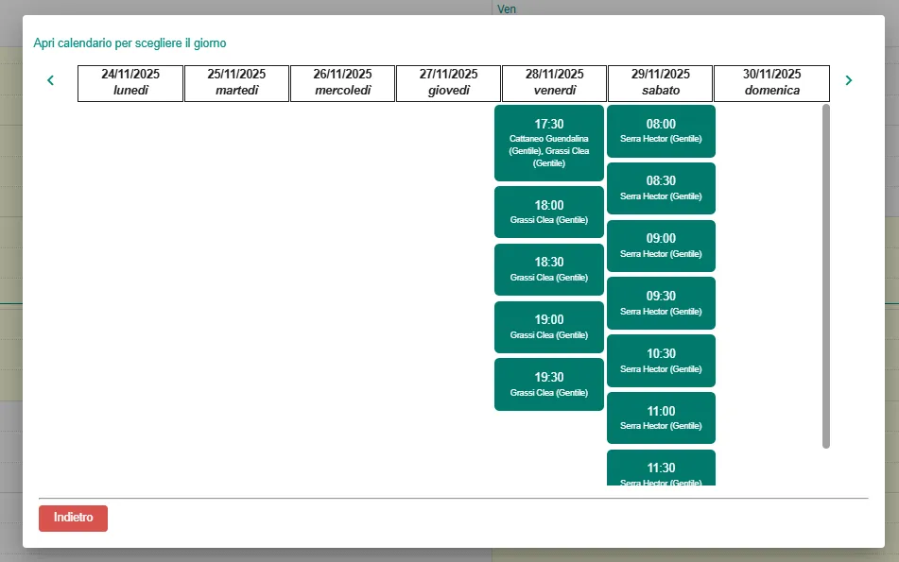The height and width of the screenshot is (562, 899).
Task: Select the 24/11/2025 lunedì column header
Action: [x=130, y=83]
